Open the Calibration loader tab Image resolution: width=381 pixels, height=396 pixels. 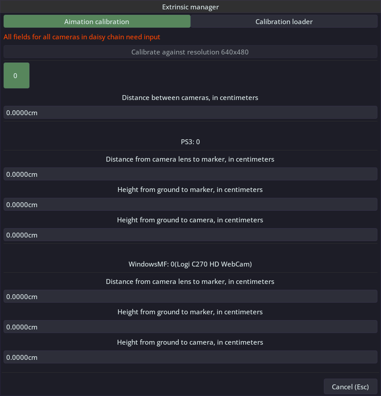[x=284, y=21]
